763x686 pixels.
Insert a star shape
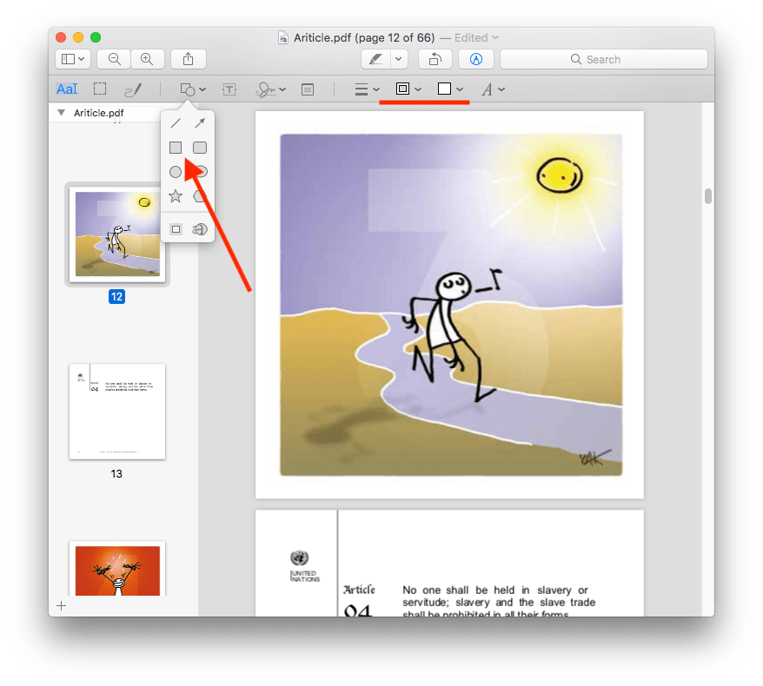pyautogui.click(x=176, y=196)
